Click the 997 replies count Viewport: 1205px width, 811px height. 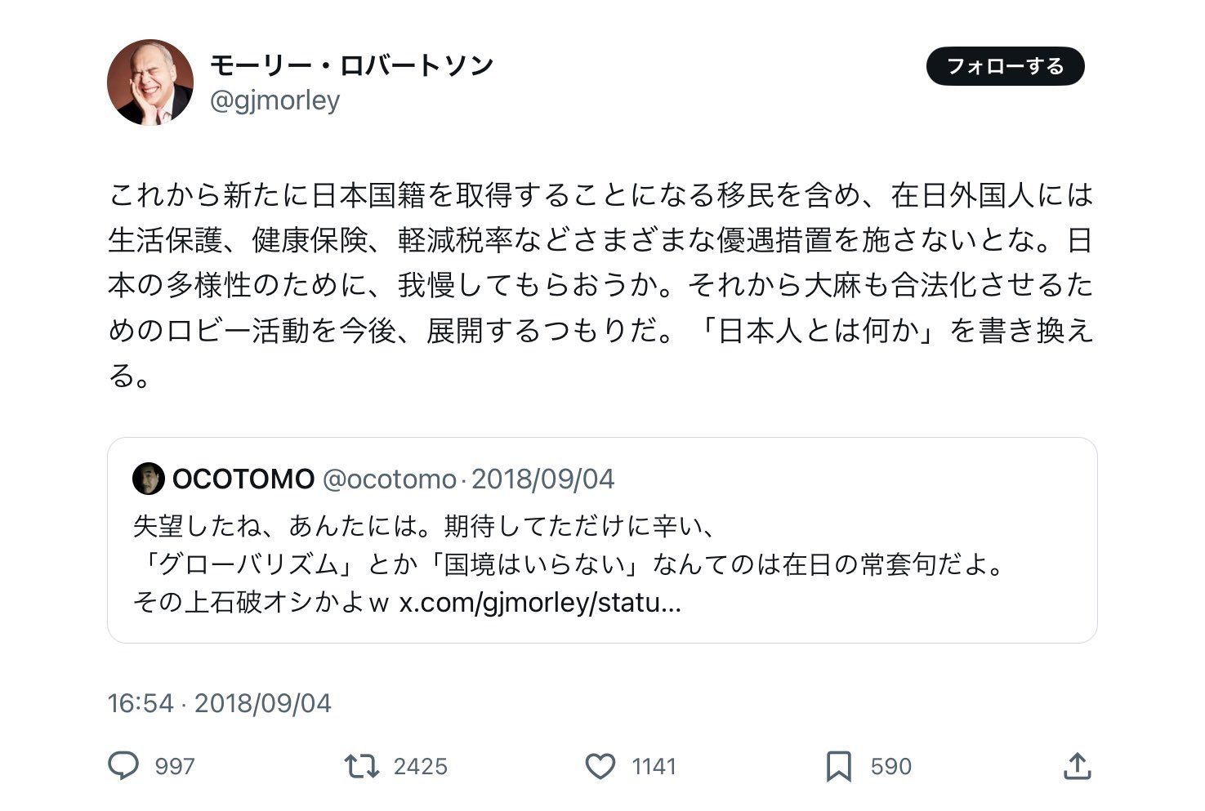175,766
